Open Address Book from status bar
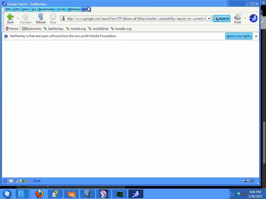 pyautogui.click(x=22, y=181)
